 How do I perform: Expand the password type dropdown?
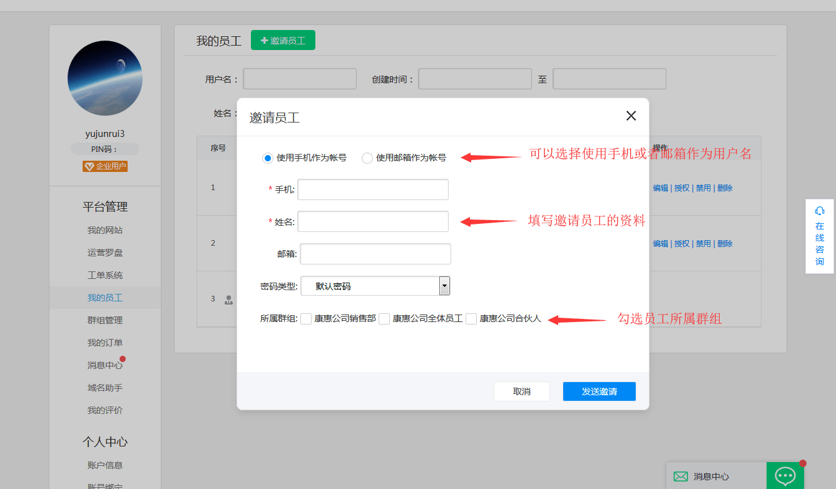pyautogui.click(x=444, y=286)
